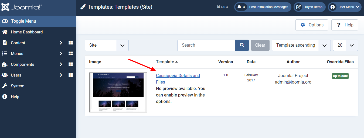
Task: Click the Date column header
Action: pos(251,62)
